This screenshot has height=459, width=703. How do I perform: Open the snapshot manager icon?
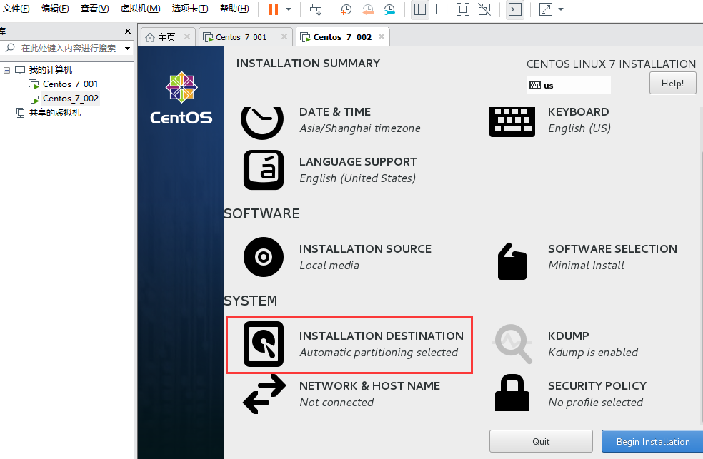[389, 9]
